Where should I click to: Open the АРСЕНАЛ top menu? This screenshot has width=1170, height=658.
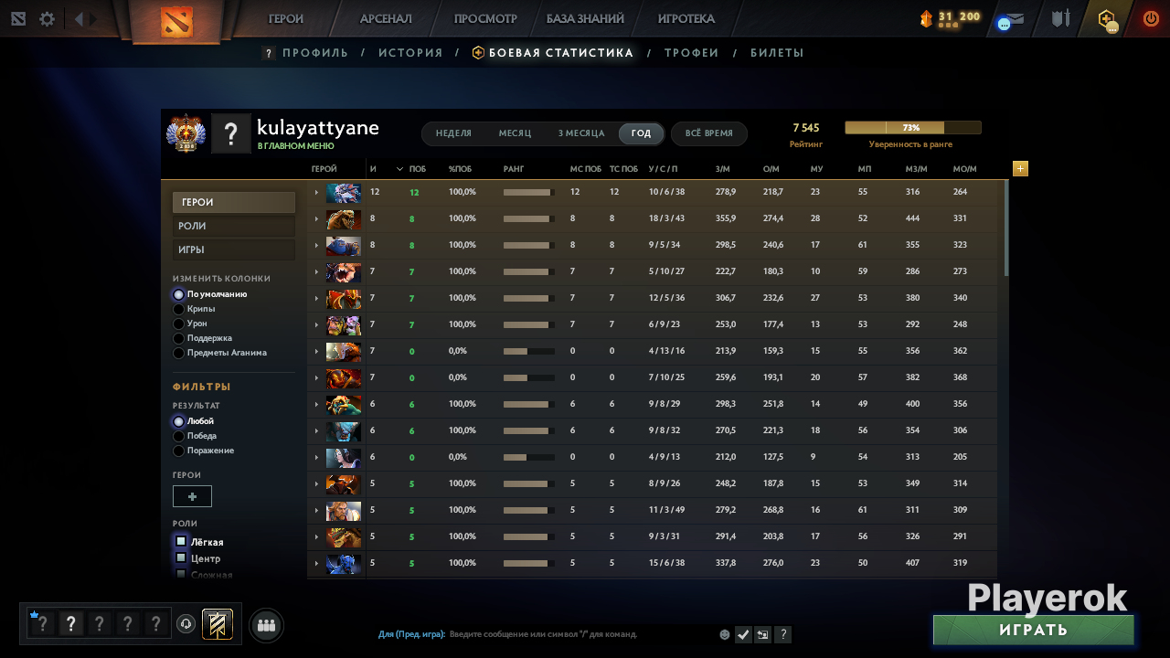click(386, 19)
